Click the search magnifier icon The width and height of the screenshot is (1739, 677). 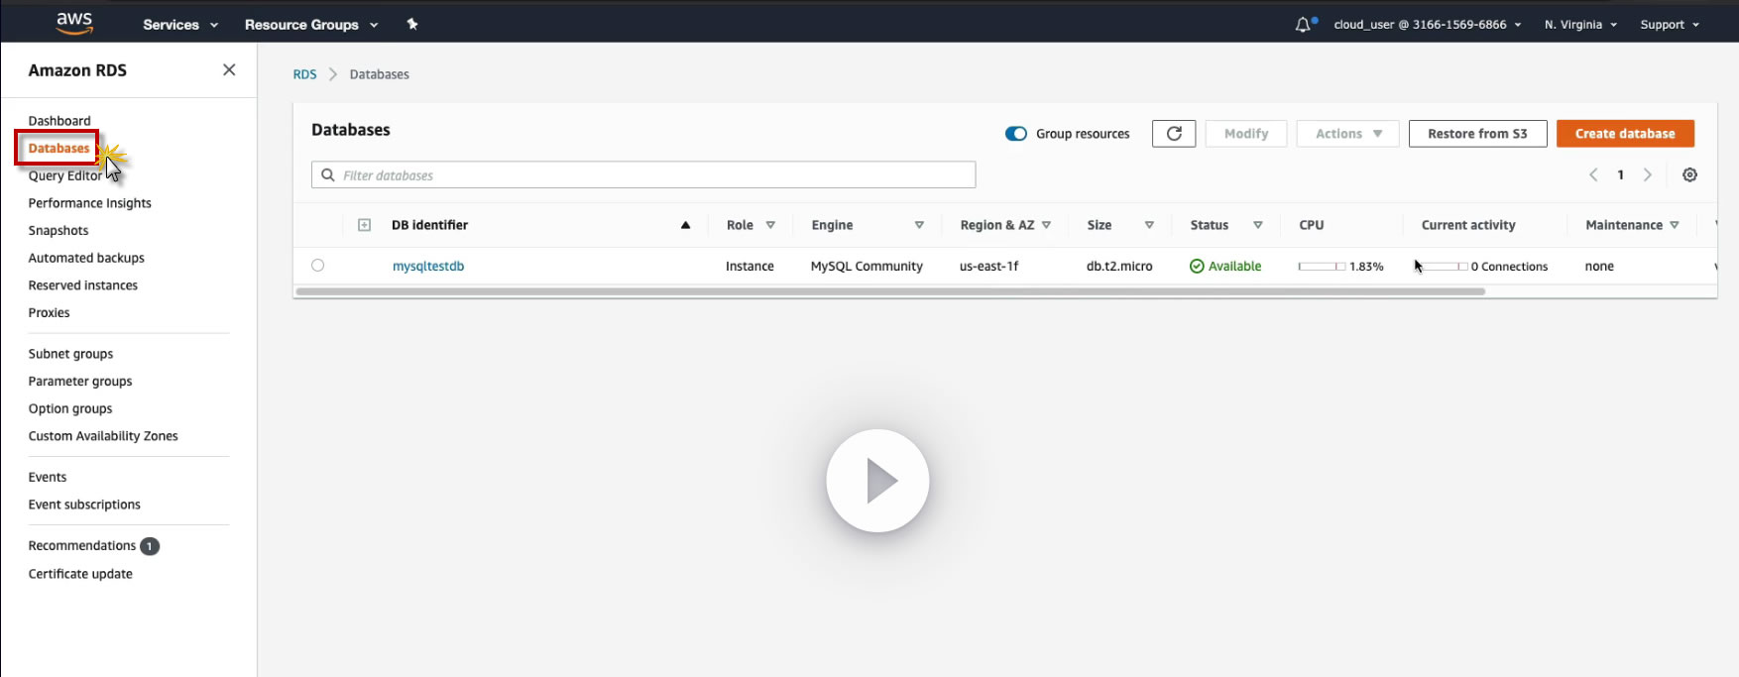click(328, 175)
